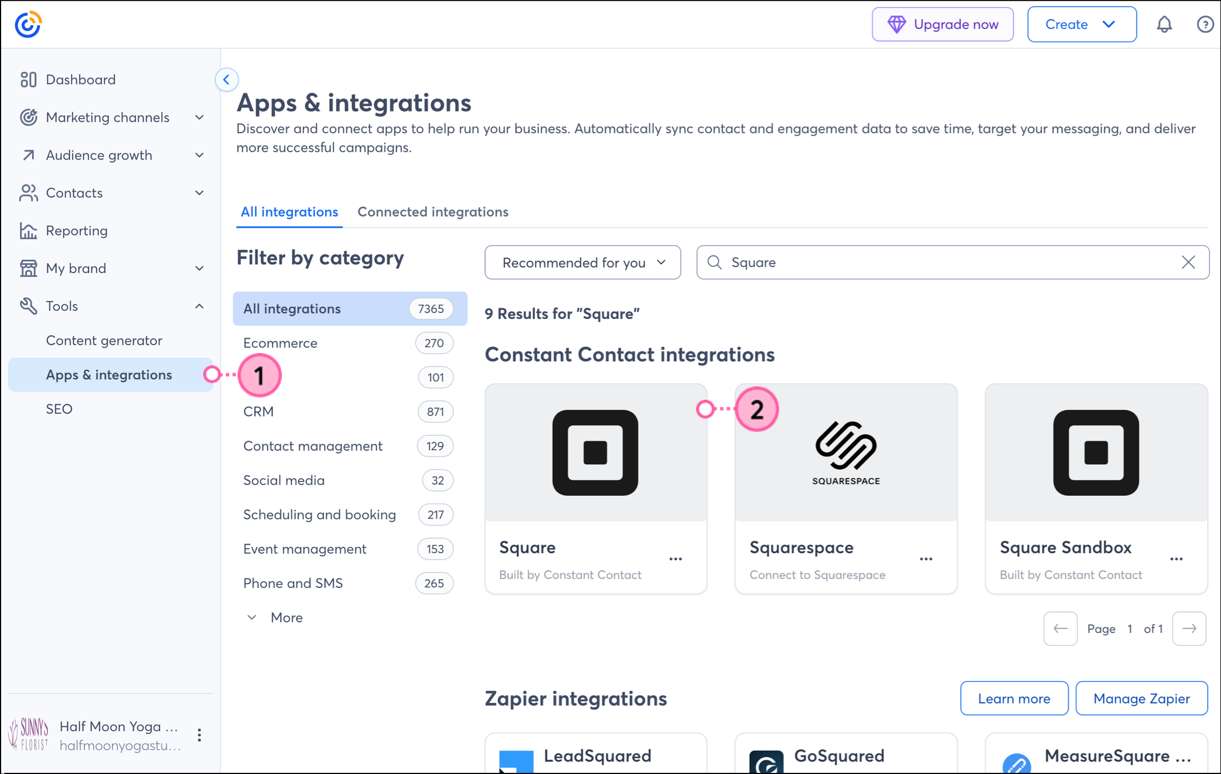Filter by Phone and SMS category
The height and width of the screenshot is (774, 1221).
coord(350,584)
